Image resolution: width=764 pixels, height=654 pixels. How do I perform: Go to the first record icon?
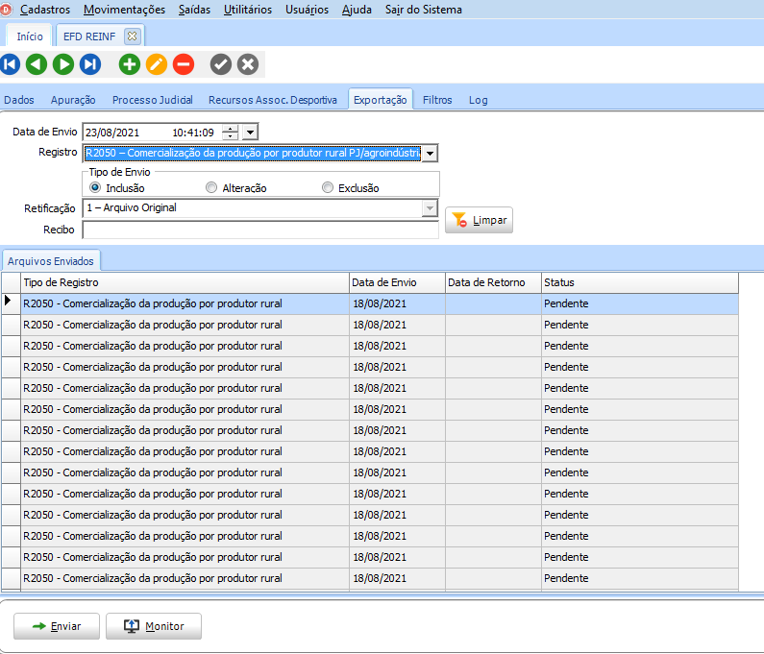click(x=11, y=64)
